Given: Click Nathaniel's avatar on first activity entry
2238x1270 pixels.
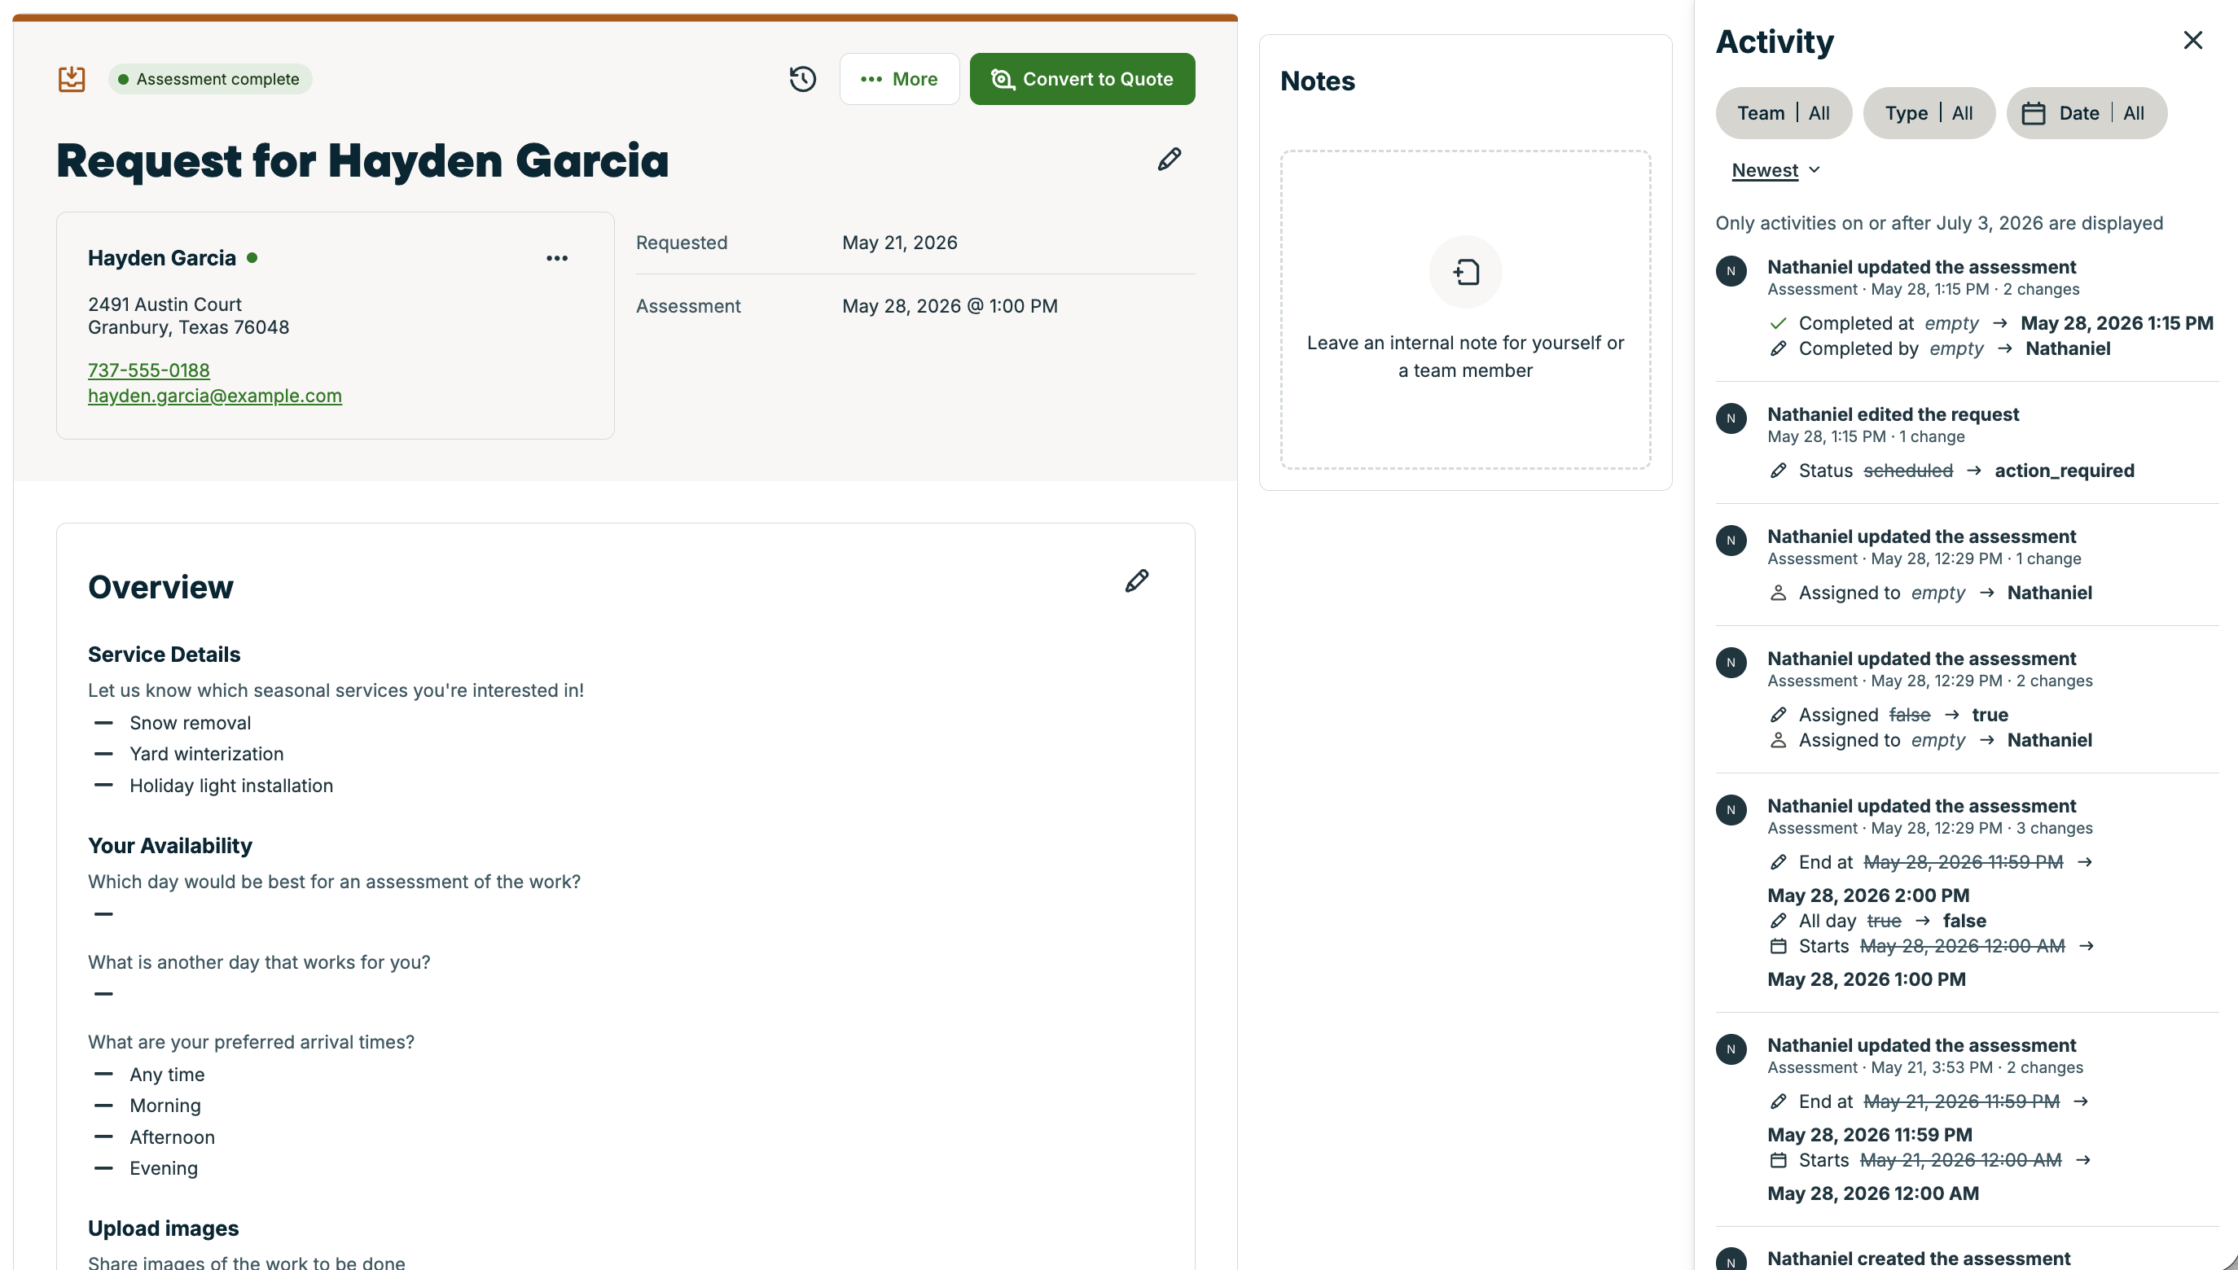Looking at the screenshot, I should (1731, 271).
